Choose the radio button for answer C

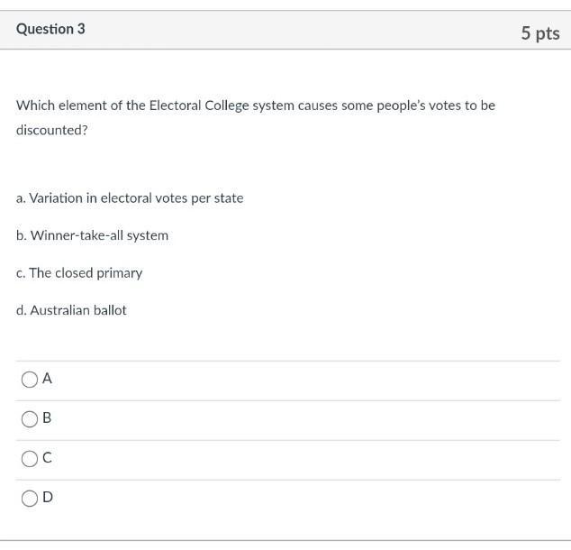coord(30,459)
